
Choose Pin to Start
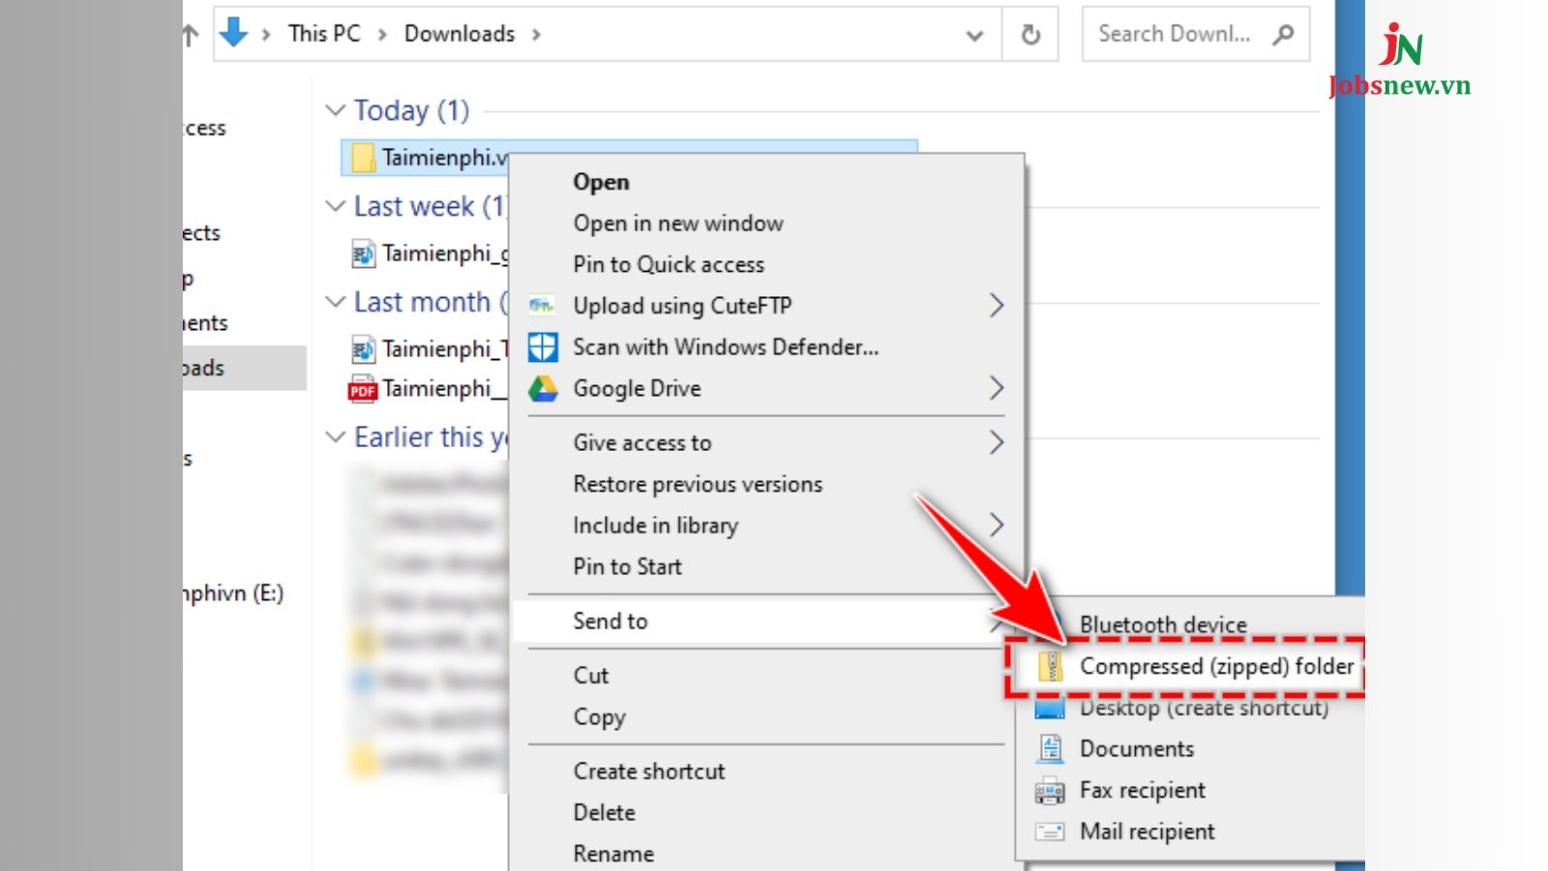pos(627,567)
